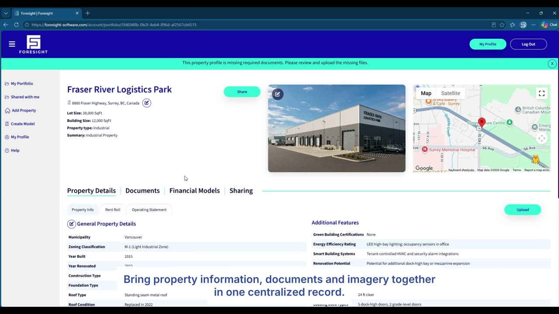Switch to the Documents tab
The width and height of the screenshot is (559, 314).
pyautogui.click(x=142, y=191)
